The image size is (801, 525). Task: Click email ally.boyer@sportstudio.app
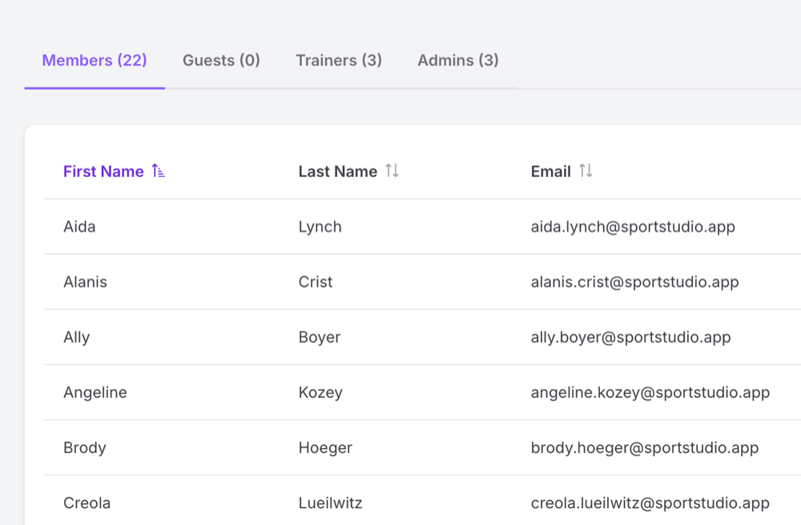pyautogui.click(x=631, y=337)
